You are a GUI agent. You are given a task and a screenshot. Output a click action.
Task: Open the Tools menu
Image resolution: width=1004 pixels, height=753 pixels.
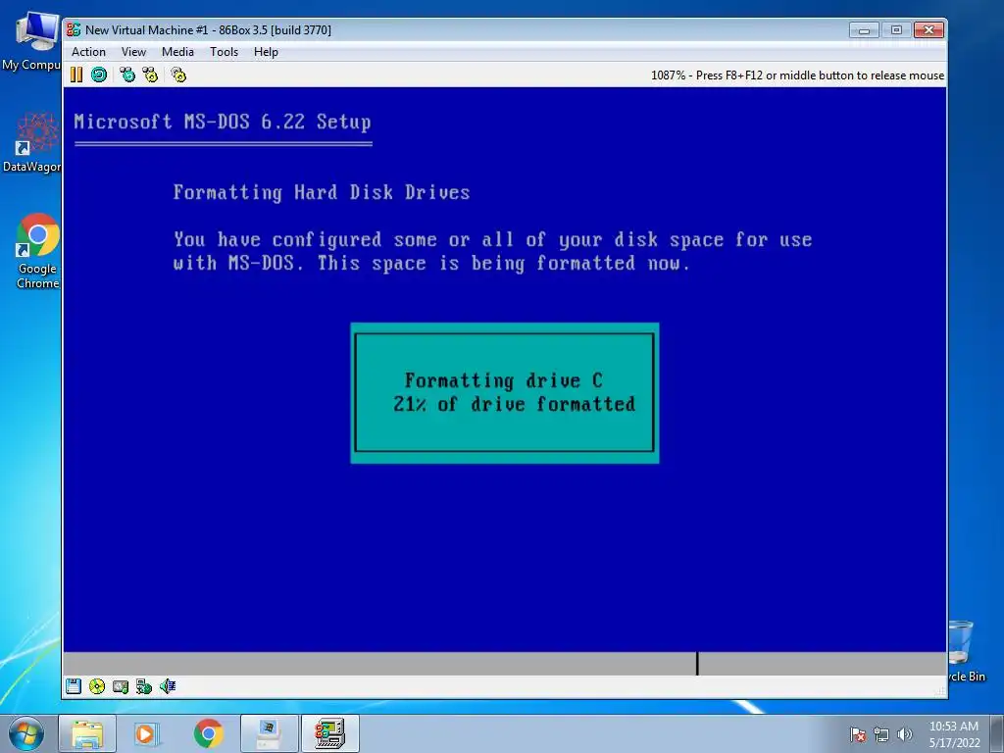click(x=224, y=52)
